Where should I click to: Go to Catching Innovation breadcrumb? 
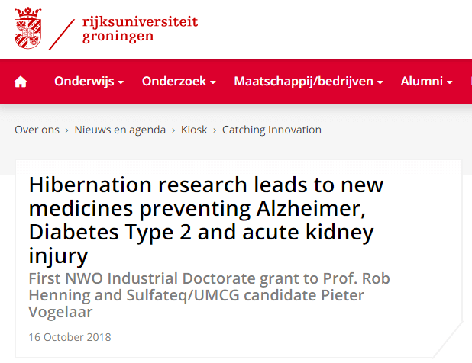[272, 130]
